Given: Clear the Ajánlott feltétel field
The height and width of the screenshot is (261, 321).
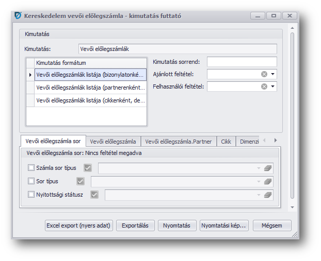Looking at the screenshot, I should pos(264,74).
